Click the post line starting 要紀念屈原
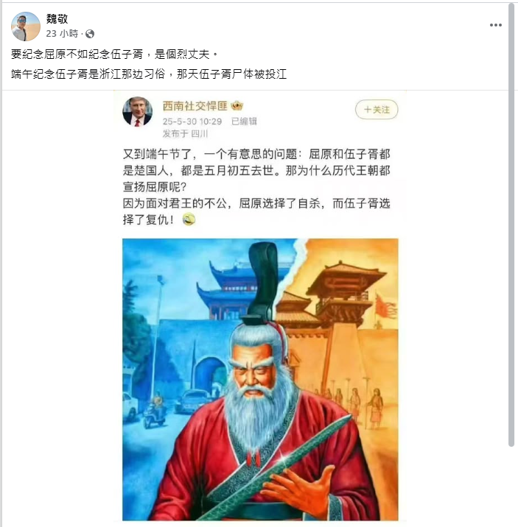The image size is (518, 527). (114, 54)
